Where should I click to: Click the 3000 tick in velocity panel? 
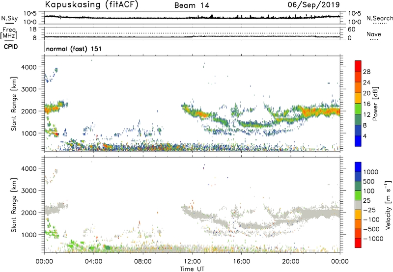[28, 190]
